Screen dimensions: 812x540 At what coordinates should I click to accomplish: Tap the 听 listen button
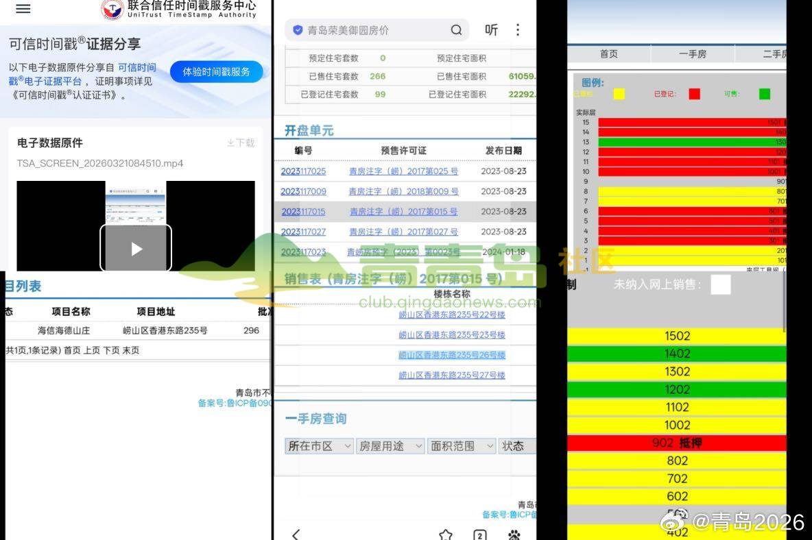tap(491, 30)
